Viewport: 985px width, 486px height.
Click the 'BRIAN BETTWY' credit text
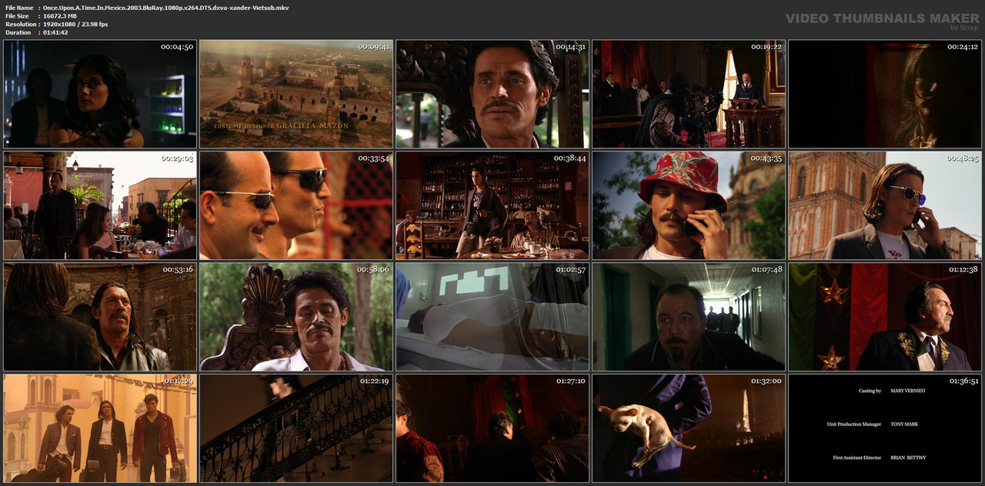(908, 458)
